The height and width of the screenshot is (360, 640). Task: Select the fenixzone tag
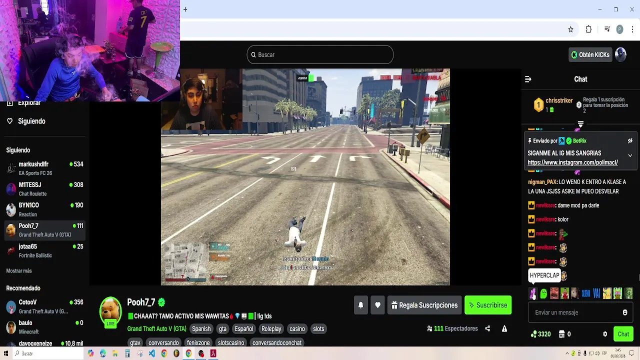point(198,342)
